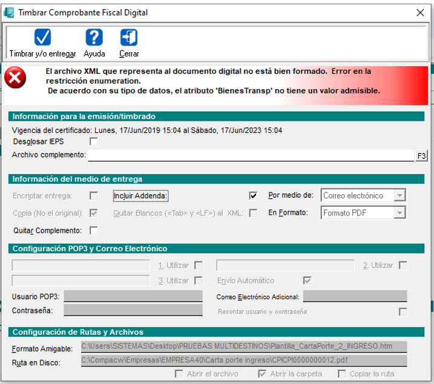Click the app icon in title bar
Screen dimensions: 434x384
coord(9,13)
